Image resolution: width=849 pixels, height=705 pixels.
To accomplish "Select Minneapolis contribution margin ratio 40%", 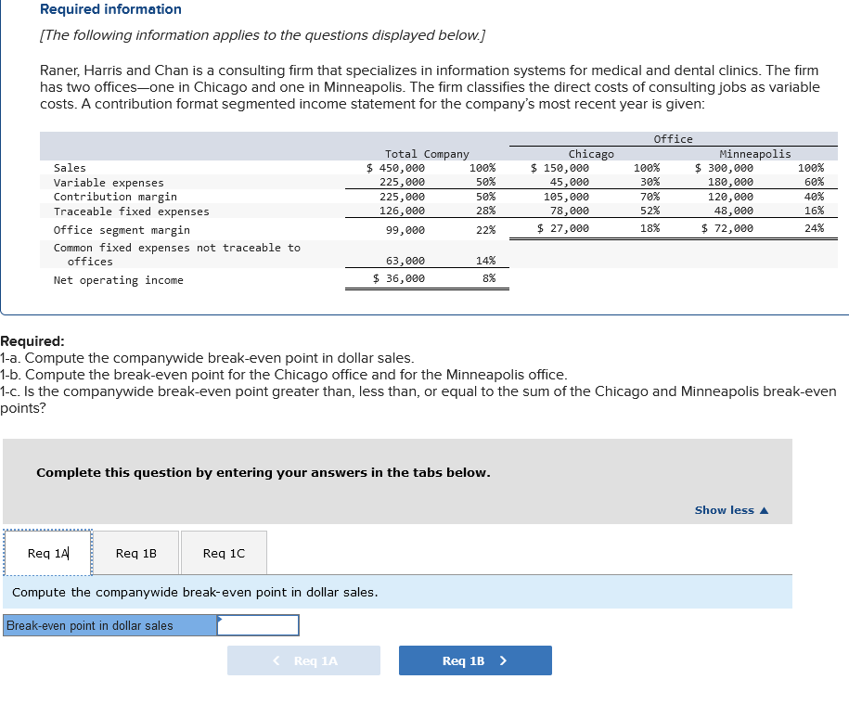I will [x=815, y=197].
